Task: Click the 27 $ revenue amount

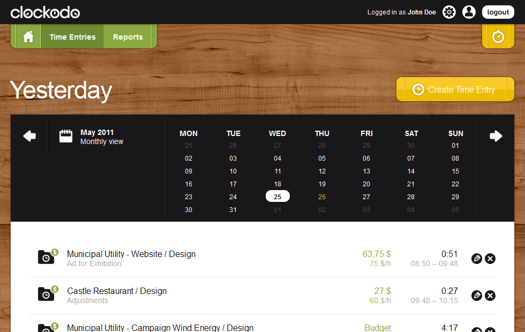Action: pyautogui.click(x=382, y=291)
